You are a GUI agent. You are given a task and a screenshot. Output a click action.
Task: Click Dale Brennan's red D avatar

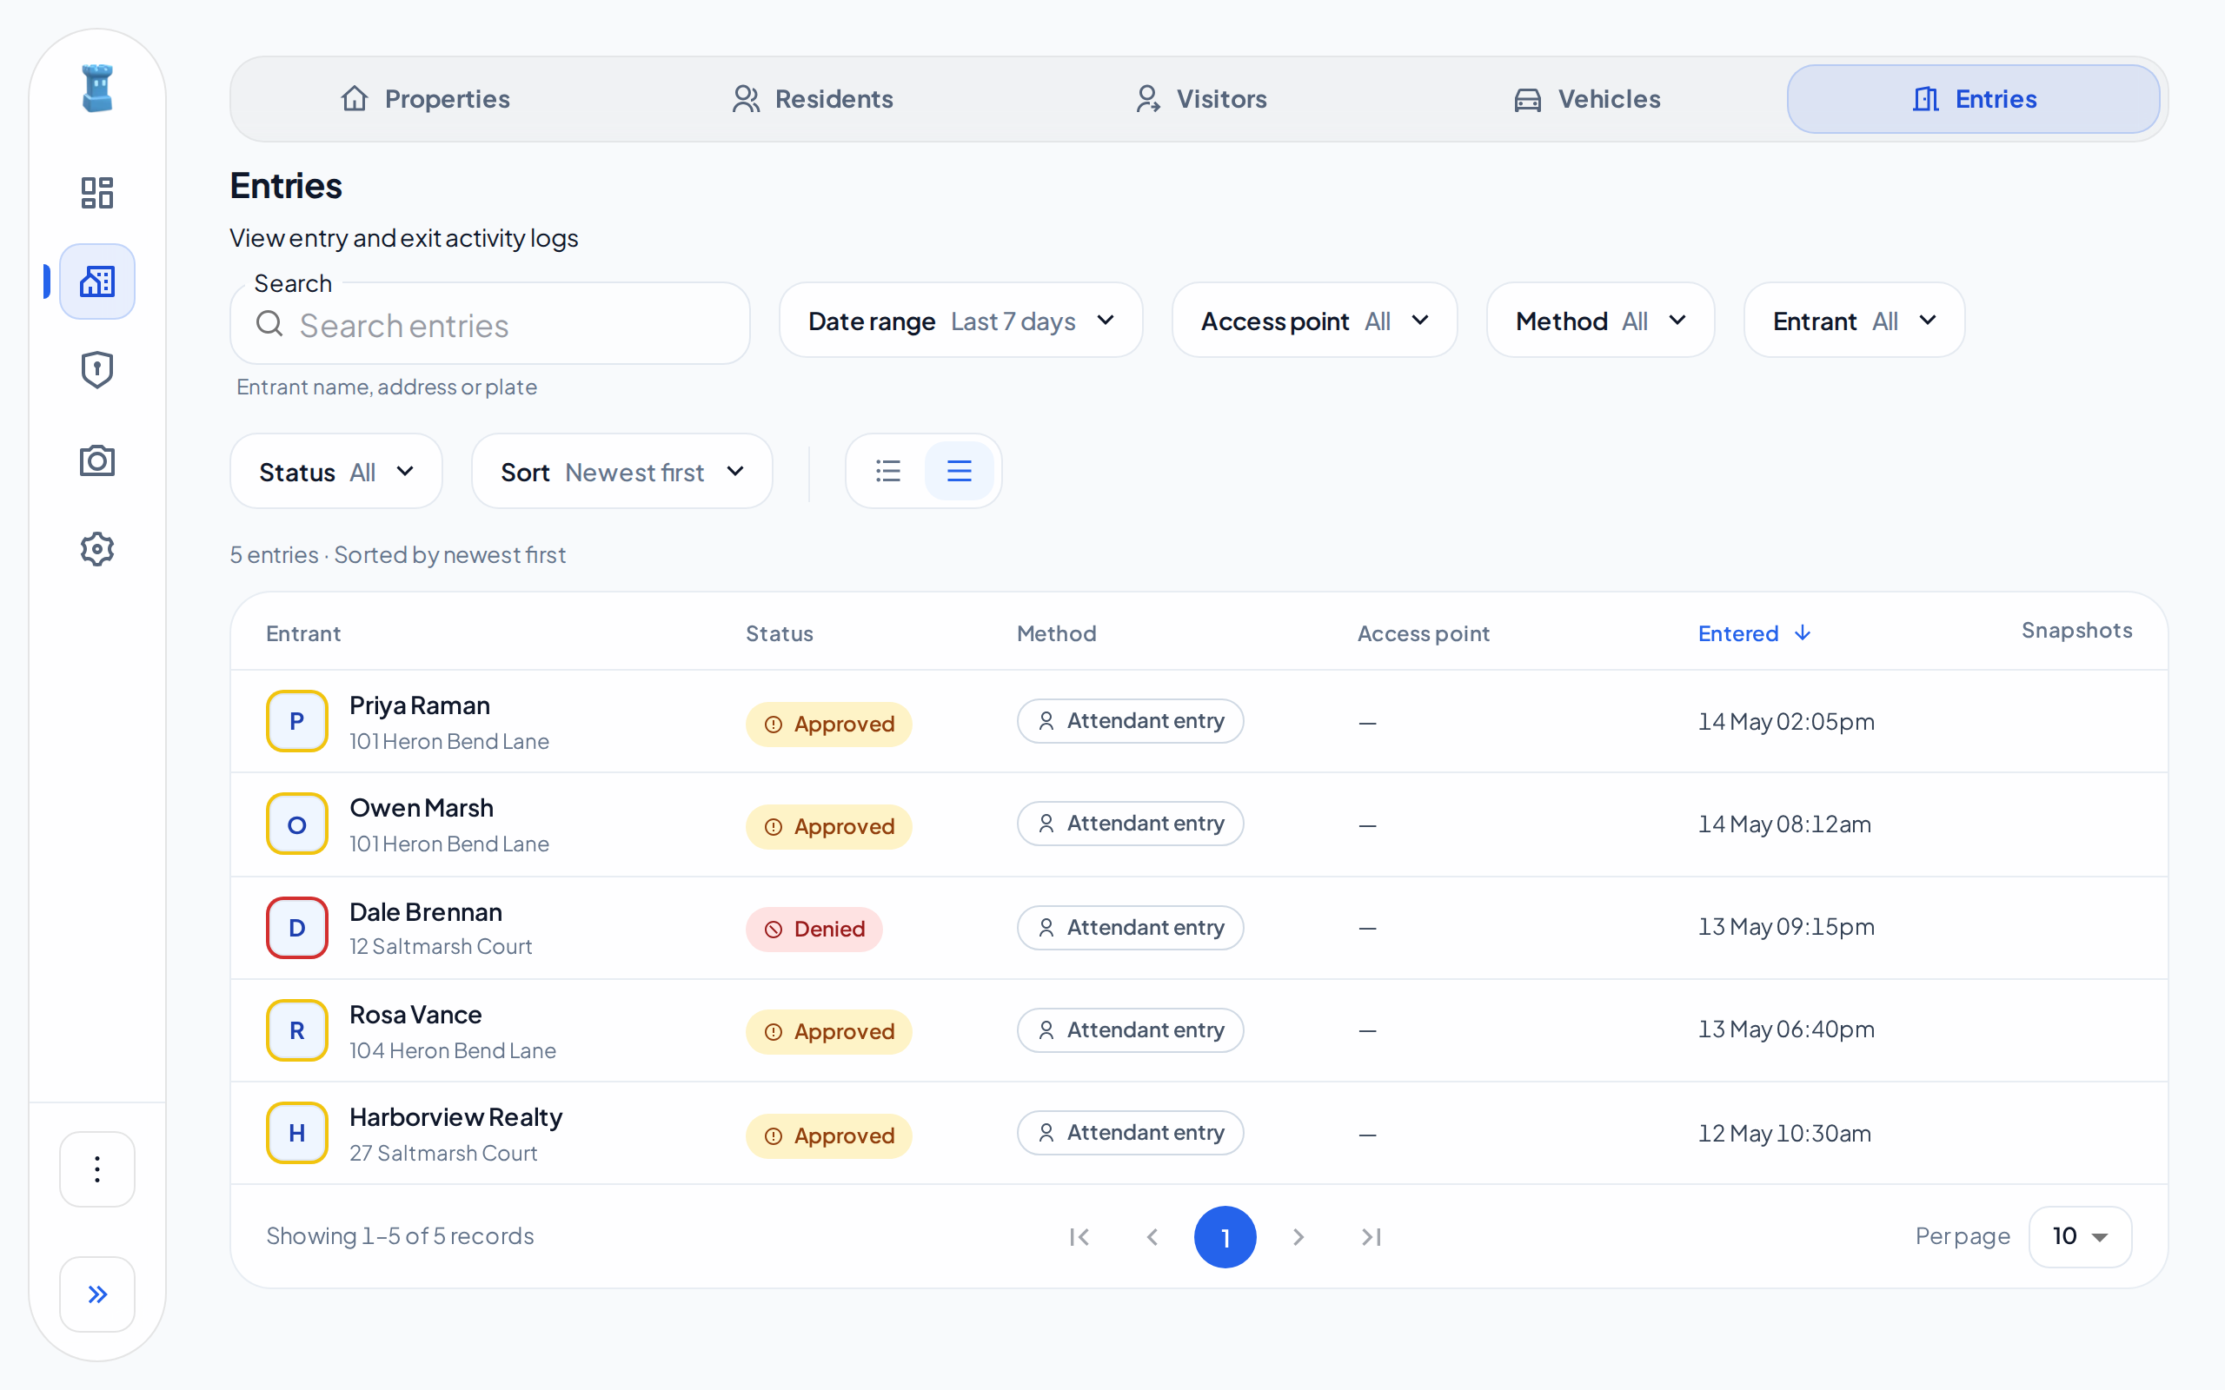tap(297, 928)
